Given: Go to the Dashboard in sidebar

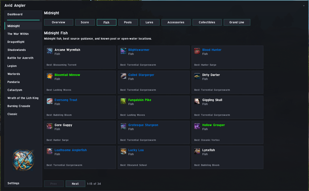Looking at the screenshot, I should pyautogui.click(x=23, y=14).
